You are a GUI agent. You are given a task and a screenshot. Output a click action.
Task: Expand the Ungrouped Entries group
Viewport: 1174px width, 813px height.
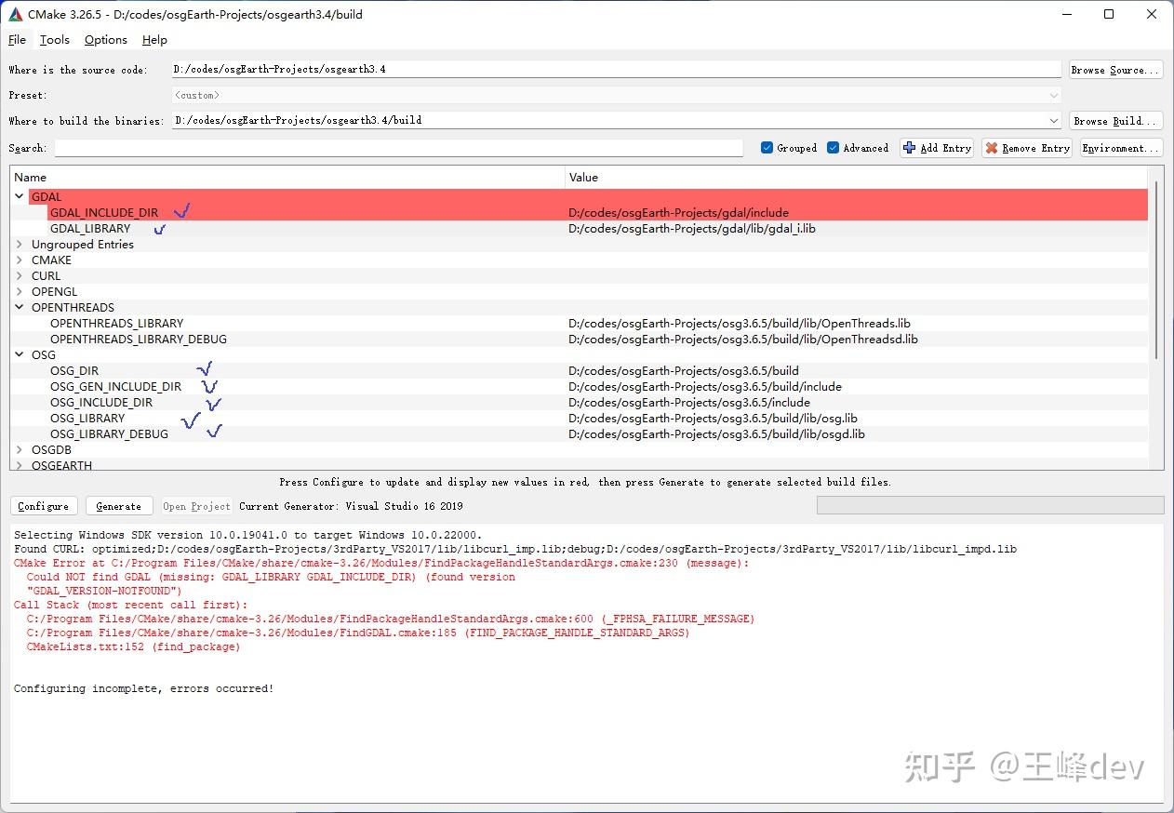coord(20,244)
